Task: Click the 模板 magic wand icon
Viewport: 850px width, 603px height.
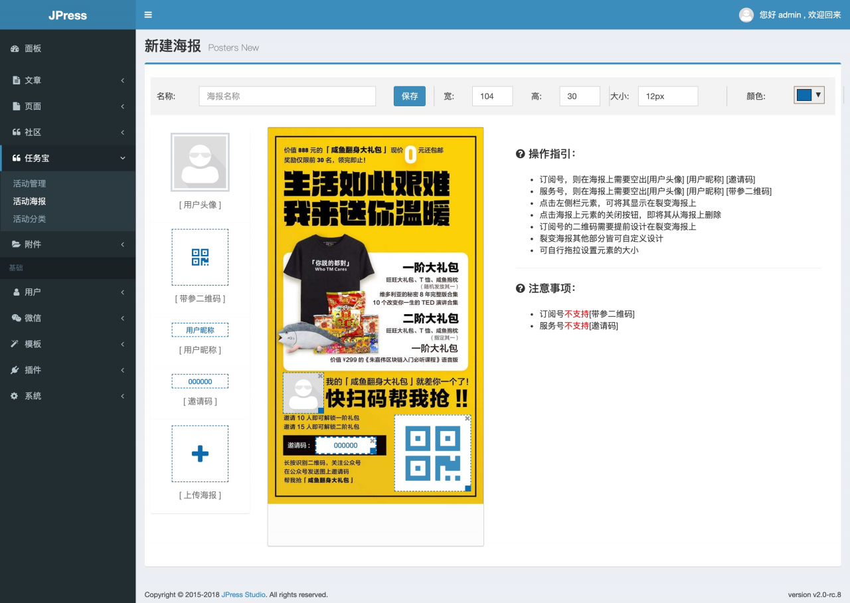Action: 15,344
